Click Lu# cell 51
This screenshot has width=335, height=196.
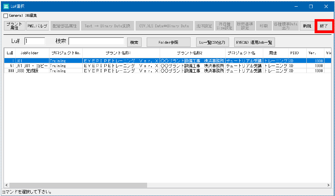click(10, 66)
